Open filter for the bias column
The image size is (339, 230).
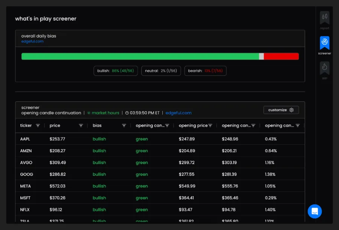[x=124, y=126]
